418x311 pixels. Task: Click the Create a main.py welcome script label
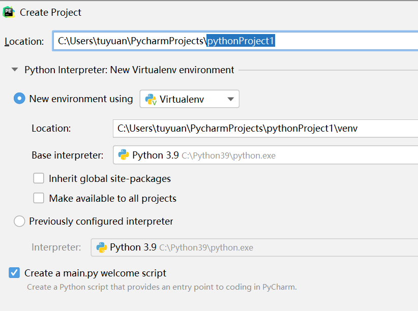click(95, 273)
